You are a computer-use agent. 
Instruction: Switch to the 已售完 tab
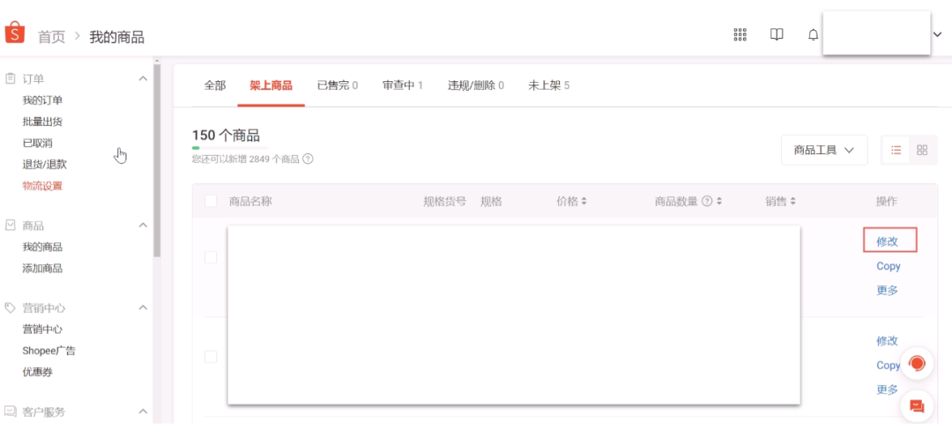338,85
